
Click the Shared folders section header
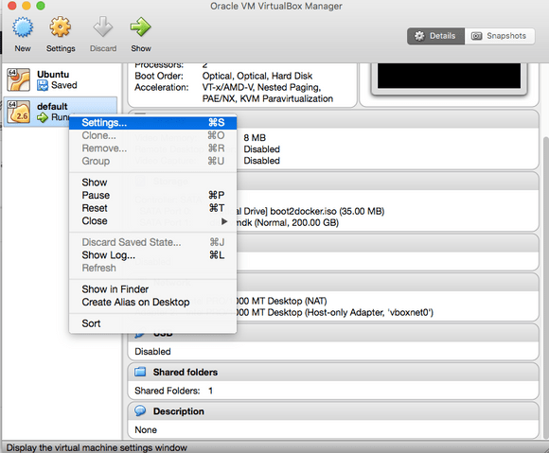click(333, 373)
